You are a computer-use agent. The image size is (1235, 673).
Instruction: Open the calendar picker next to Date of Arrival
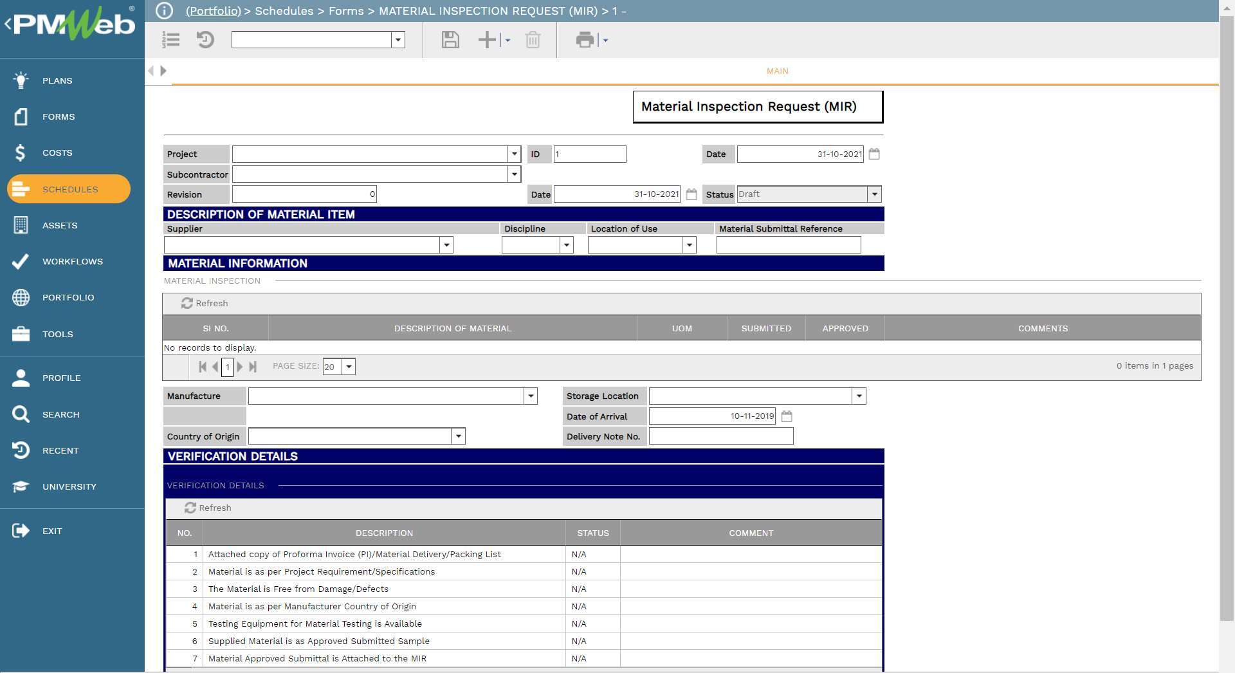[787, 416]
